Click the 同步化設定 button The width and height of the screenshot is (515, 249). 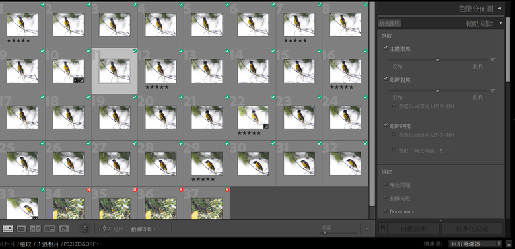click(472, 229)
